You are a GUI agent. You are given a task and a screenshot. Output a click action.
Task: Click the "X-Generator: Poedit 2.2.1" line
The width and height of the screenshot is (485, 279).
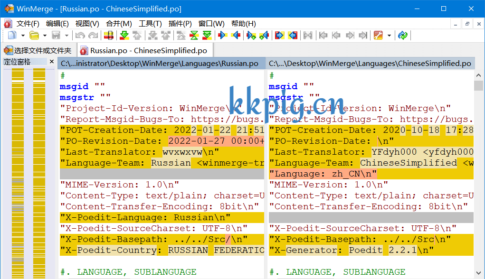tap(371, 250)
